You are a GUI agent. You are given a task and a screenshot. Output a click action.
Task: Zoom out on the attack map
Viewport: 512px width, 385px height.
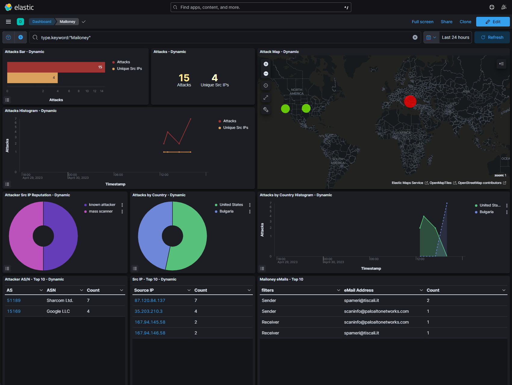click(266, 74)
